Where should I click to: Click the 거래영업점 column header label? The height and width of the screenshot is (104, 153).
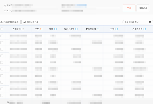pyautogui.click(x=137, y=29)
